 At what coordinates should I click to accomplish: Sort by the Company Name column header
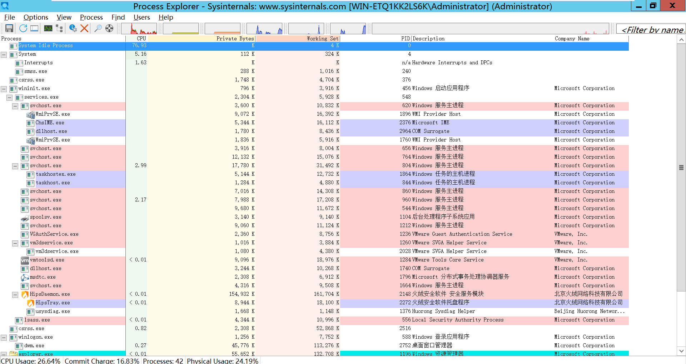click(591, 39)
